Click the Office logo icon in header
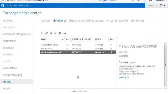Image resolution: width=168 pixels, height=94 pixels. tap(3, 5)
